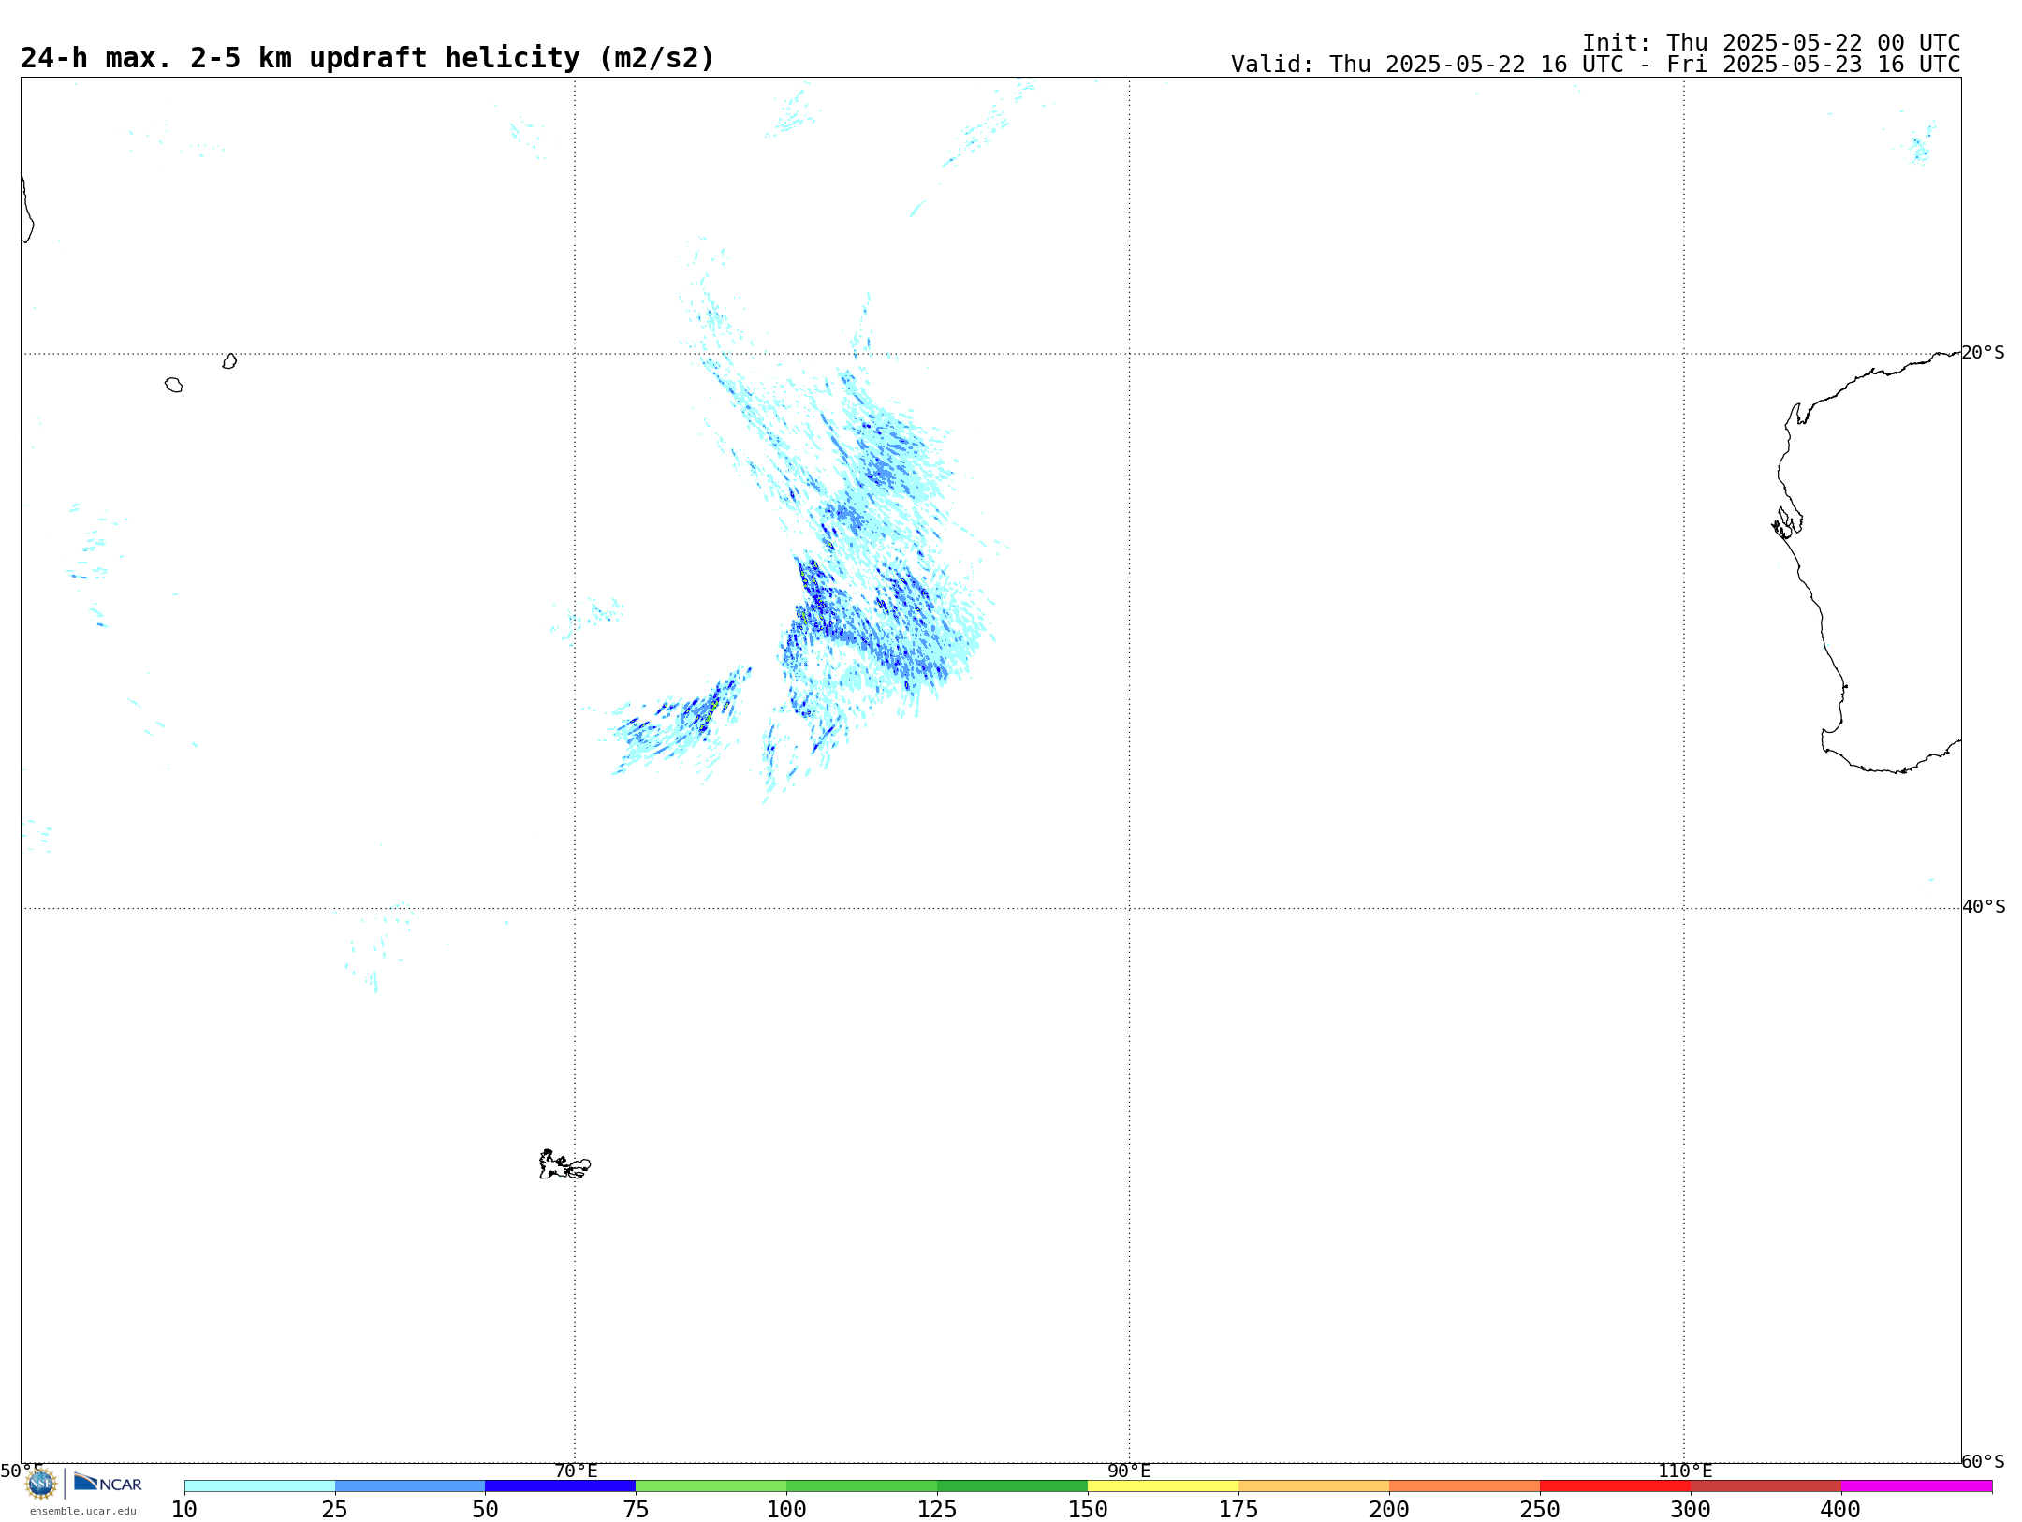Click the Réunion island outline west of Mauritius
The height and width of the screenshot is (1522, 2022).
[173, 385]
